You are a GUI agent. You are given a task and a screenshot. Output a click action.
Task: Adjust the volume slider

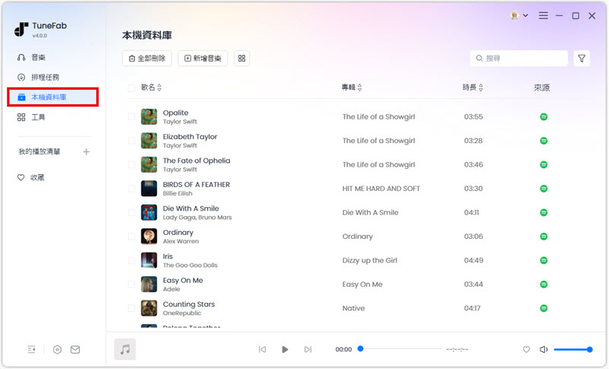(x=573, y=350)
